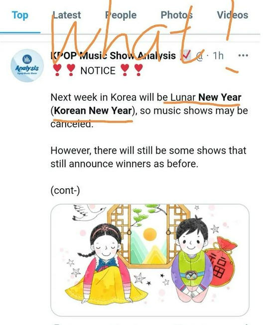Open the Lunar New Year illustration image
Screen dimensions: 274x325
(150, 260)
